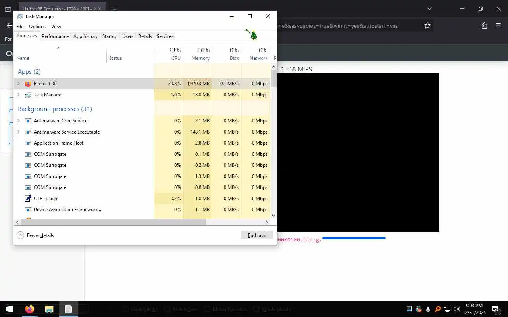Click the blue download progress bar

point(354,238)
